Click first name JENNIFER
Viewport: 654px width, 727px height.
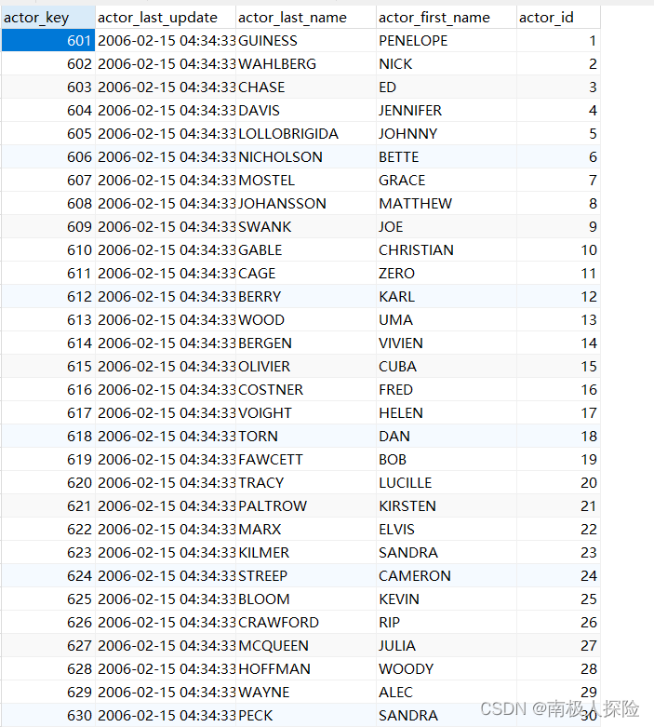(x=410, y=111)
